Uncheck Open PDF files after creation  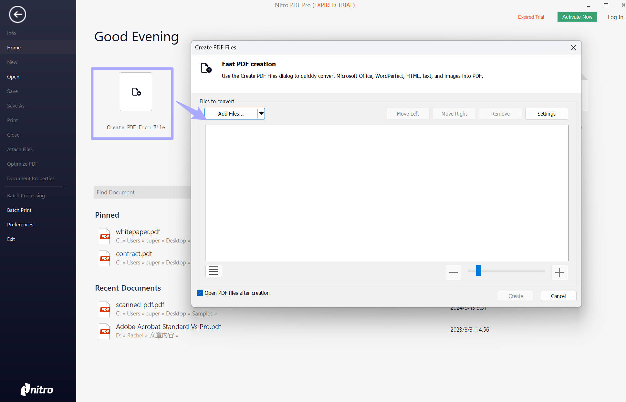point(200,293)
